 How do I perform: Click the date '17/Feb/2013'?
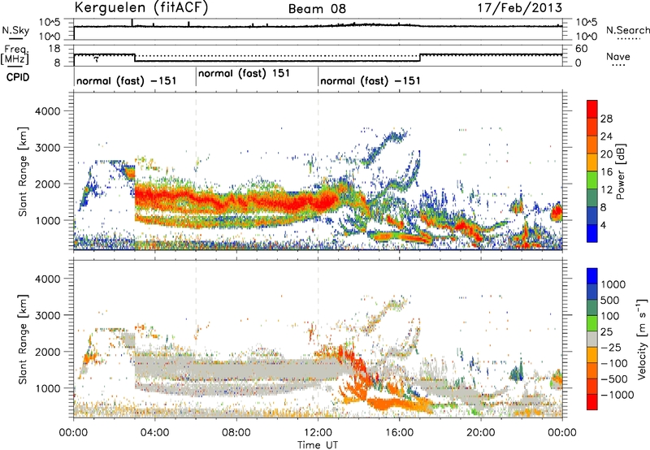coord(520,7)
